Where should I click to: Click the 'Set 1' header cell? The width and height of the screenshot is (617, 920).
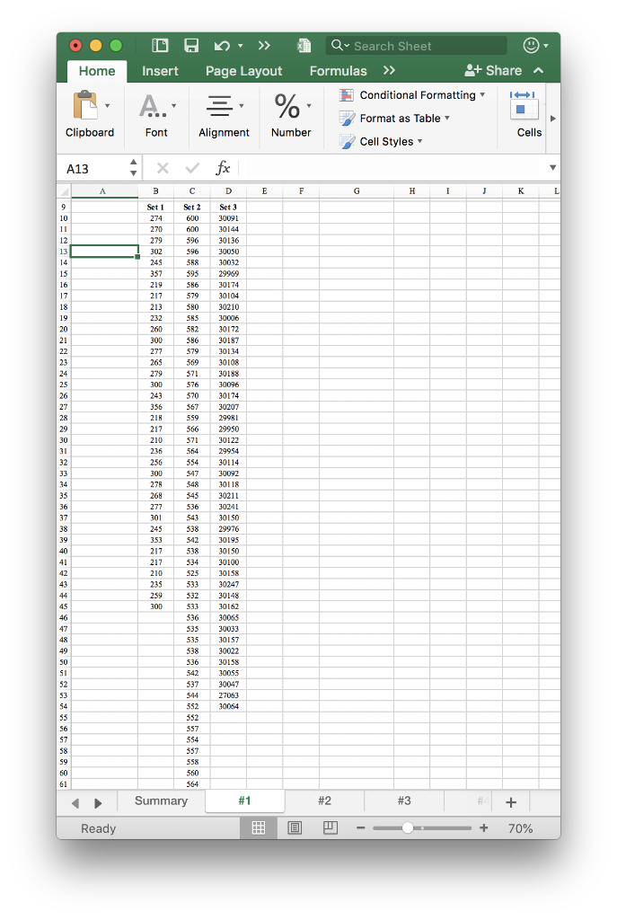point(156,208)
